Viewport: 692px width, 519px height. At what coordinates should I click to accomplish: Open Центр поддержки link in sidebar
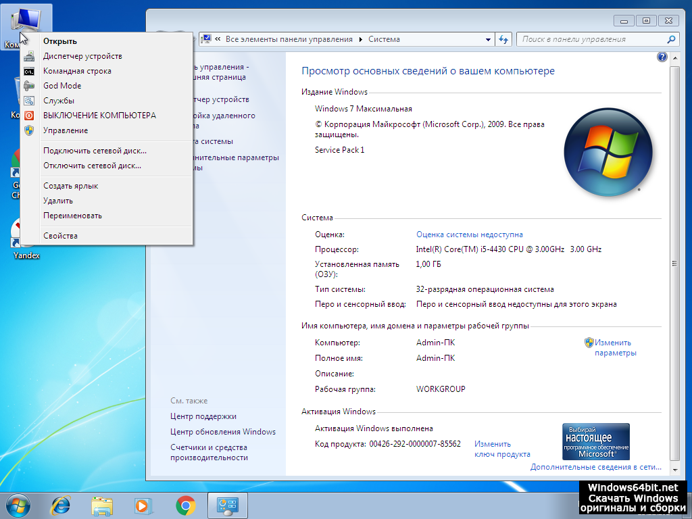pos(203,416)
